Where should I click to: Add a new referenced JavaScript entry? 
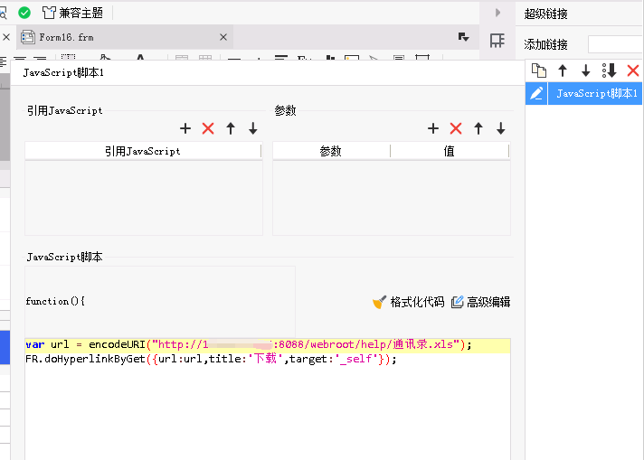click(185, 129)
